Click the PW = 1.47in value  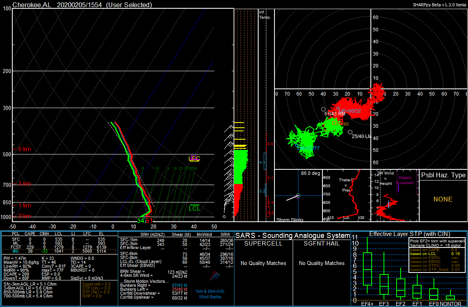coord(15,258)
